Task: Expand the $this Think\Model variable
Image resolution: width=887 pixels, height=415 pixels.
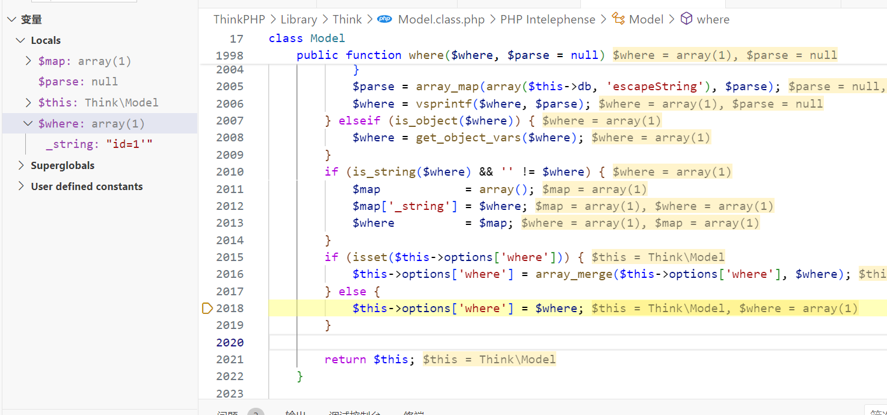Action: [x=29, y=102]
